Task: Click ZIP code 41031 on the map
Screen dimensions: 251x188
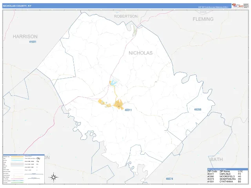Action: [33, 42]
